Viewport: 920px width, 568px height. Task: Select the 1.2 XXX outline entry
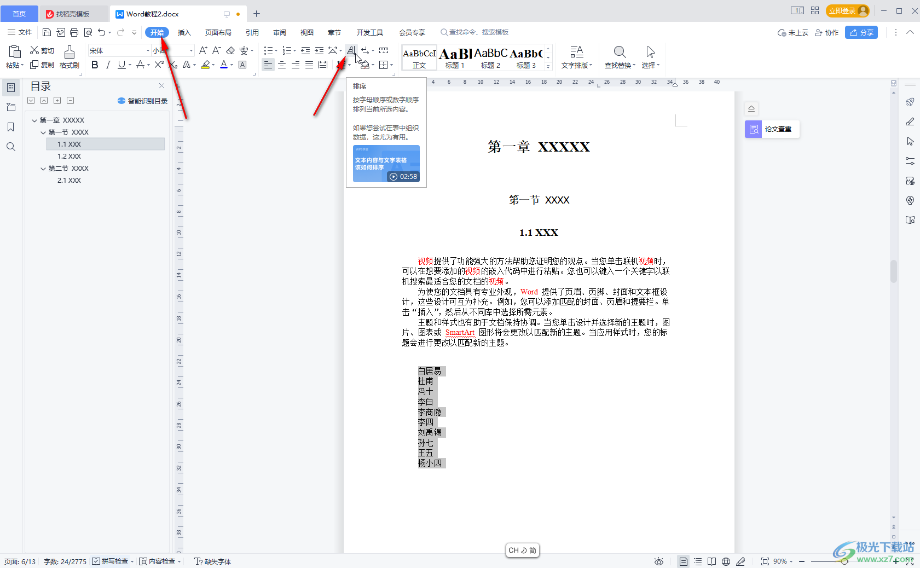[69, 157]
